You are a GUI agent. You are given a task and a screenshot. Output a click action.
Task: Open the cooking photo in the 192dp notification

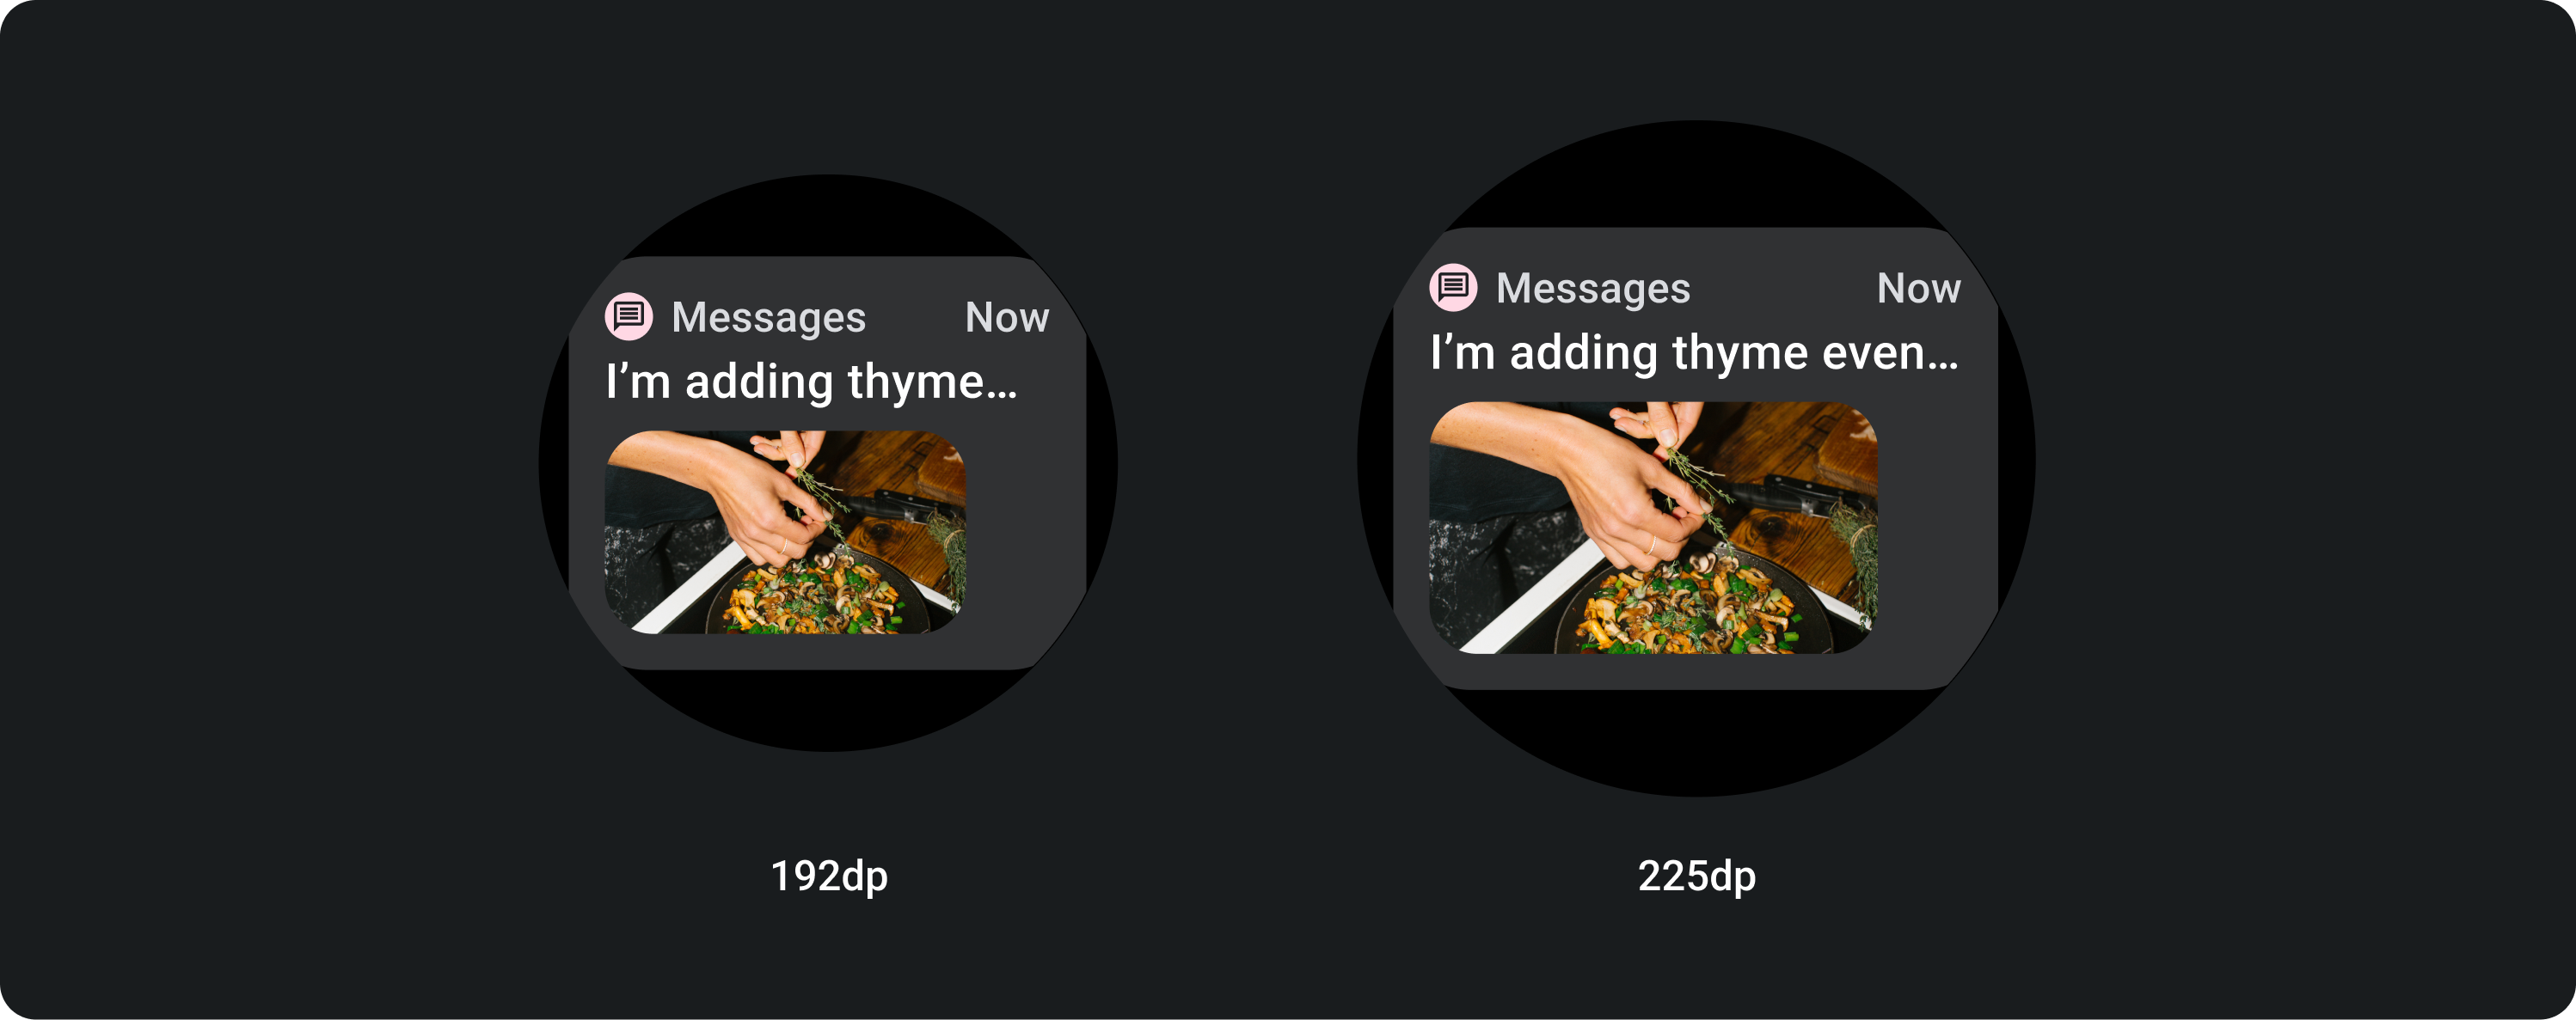click(x=785, y=531)
